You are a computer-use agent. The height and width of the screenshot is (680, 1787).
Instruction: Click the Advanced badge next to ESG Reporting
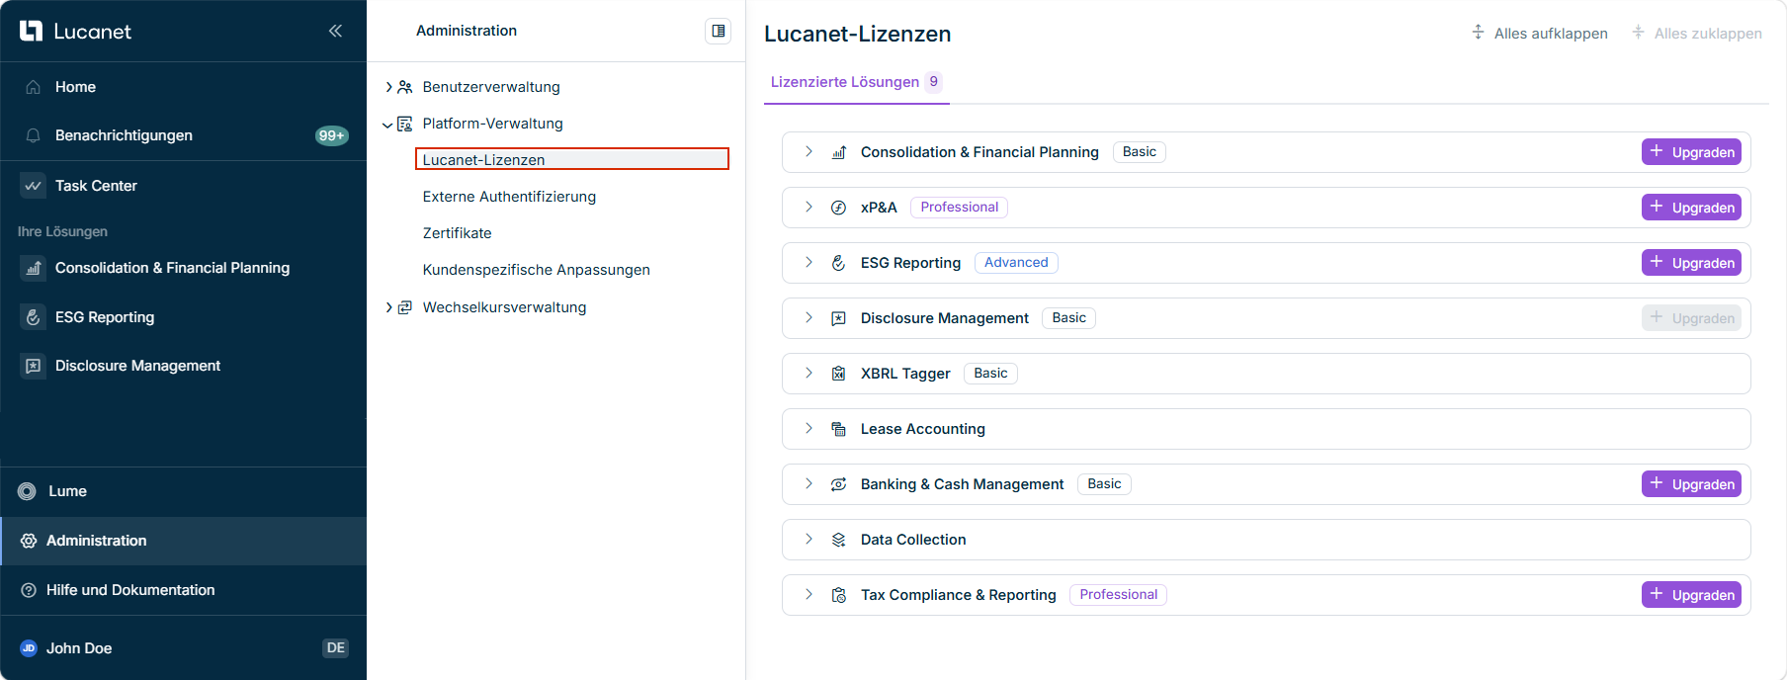1016,262
